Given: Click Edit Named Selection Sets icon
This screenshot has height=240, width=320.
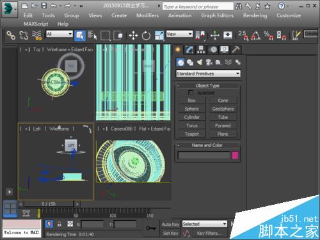Looking at the screenshot, I should [296, 35].
